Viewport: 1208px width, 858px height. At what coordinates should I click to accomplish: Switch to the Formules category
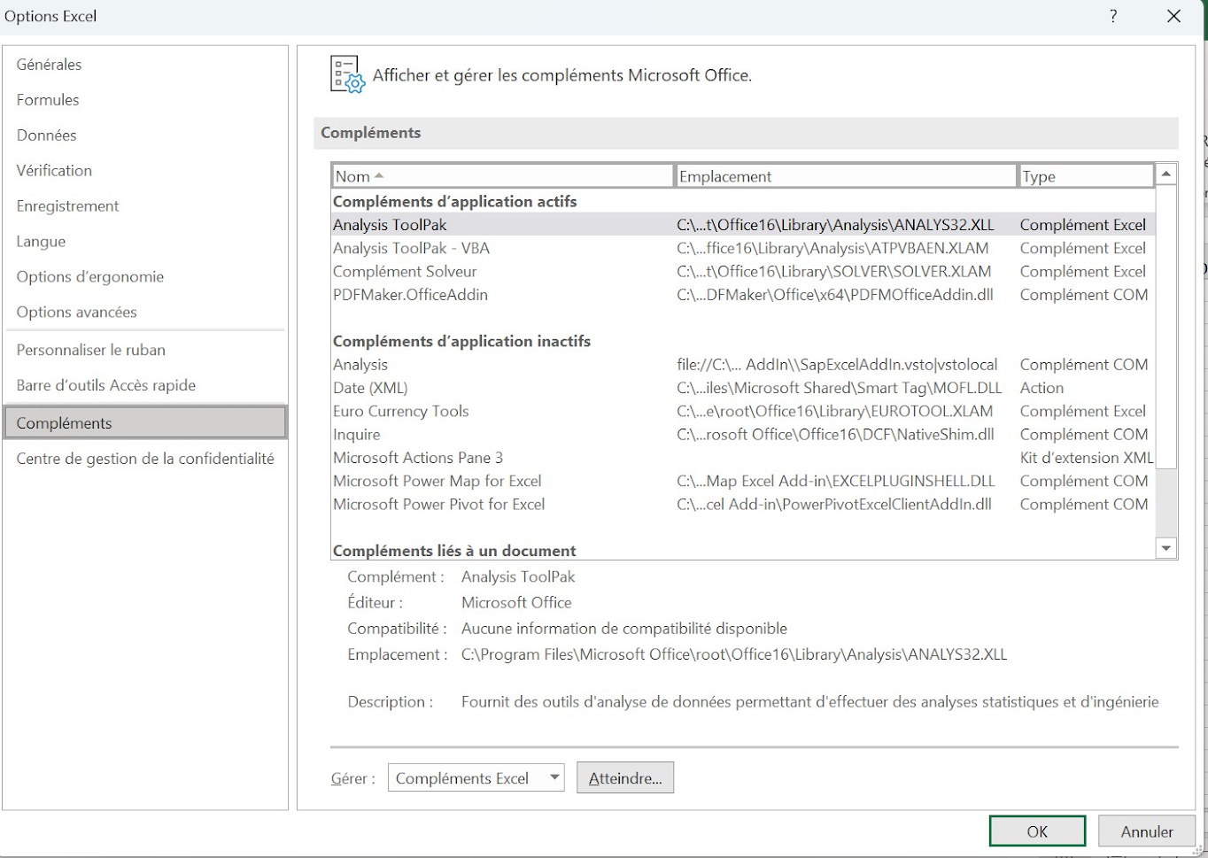[48, 100]
